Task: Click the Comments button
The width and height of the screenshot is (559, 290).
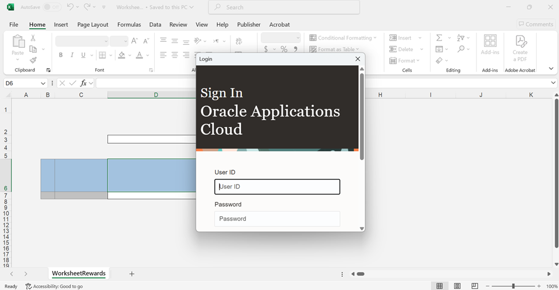Action: [536, 24]
